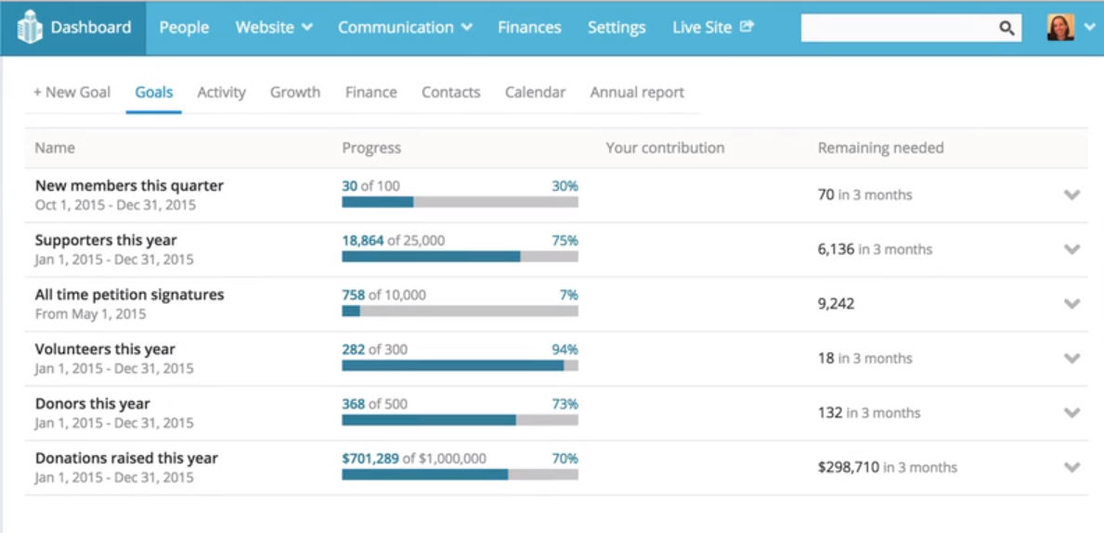Click the Volunteers this year progress bar
The height and width of the screenshot is (533, 1104).
click(x=460, y=365)
